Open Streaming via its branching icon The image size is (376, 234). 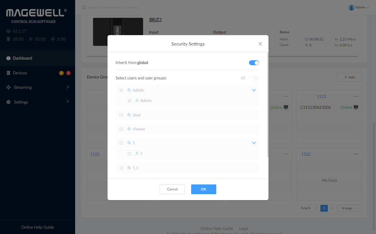click(x=8, y=87)
